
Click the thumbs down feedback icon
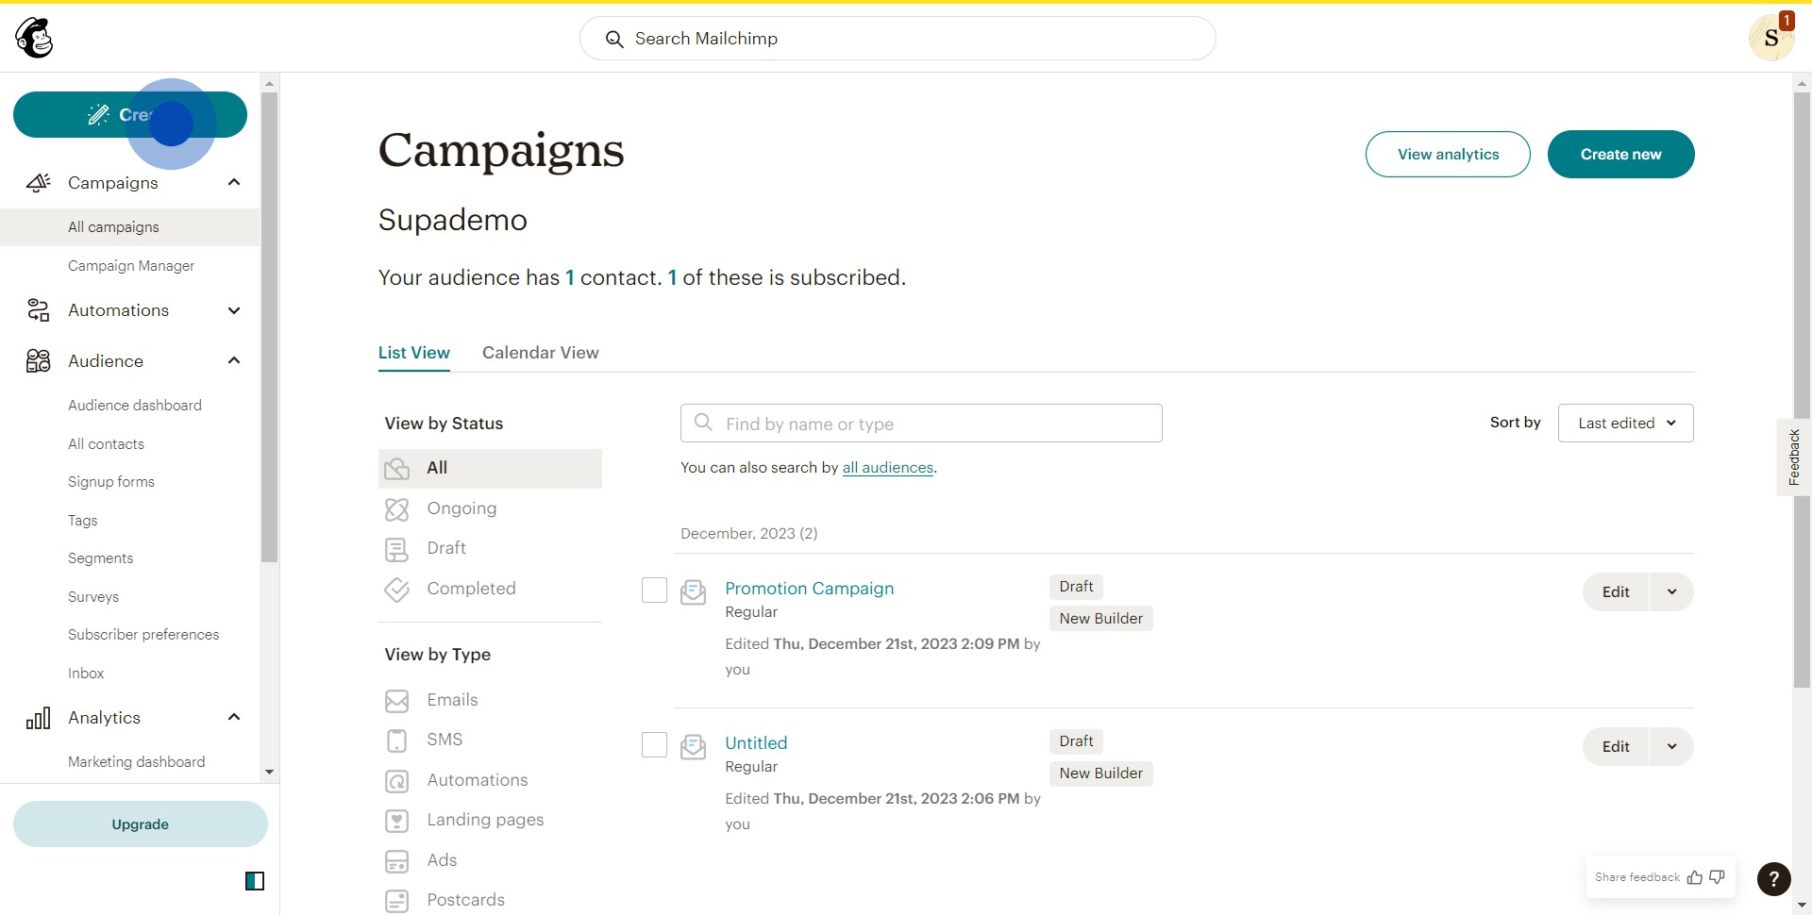click(1717, 877)
